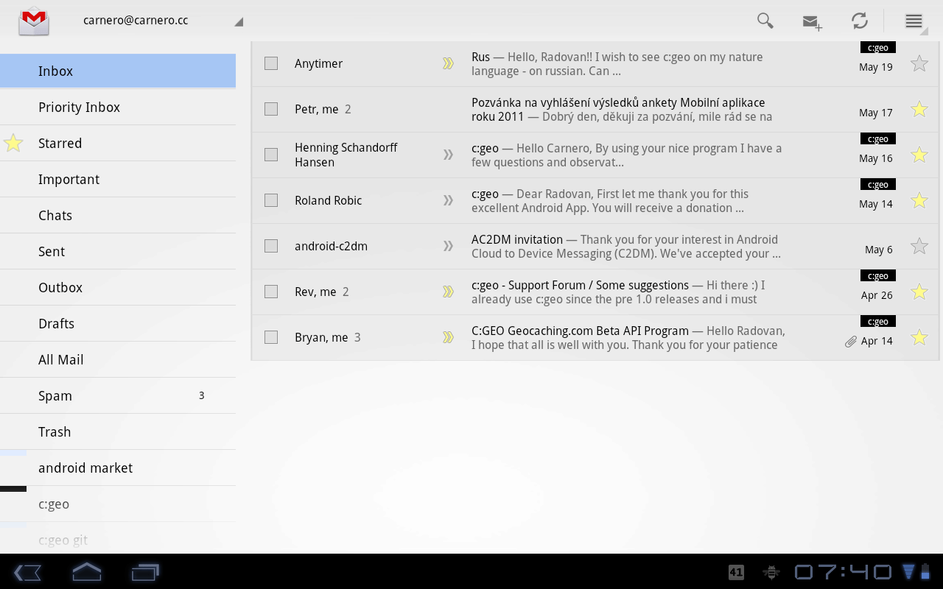Unstar the Bryan, me message
The height and width of the screenshot is (589, 943).
[919, 337]
